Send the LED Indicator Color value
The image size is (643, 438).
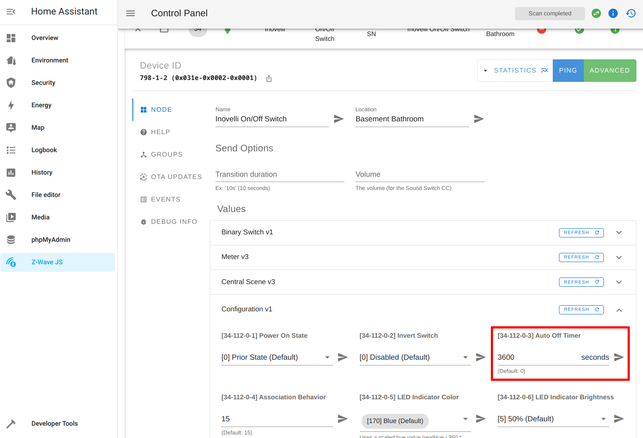481,419
